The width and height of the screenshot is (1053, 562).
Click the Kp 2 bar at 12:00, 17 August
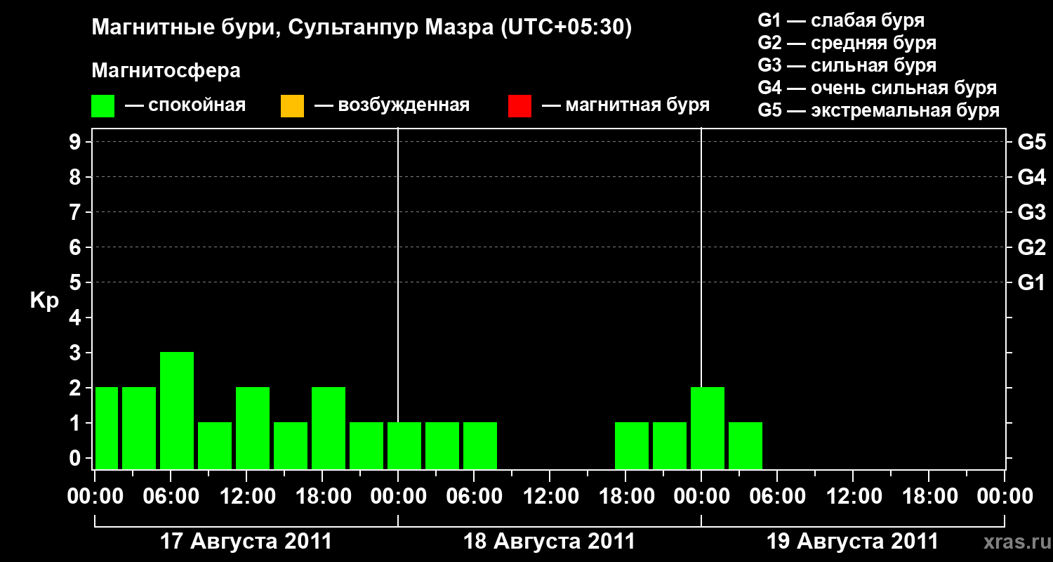253,428
